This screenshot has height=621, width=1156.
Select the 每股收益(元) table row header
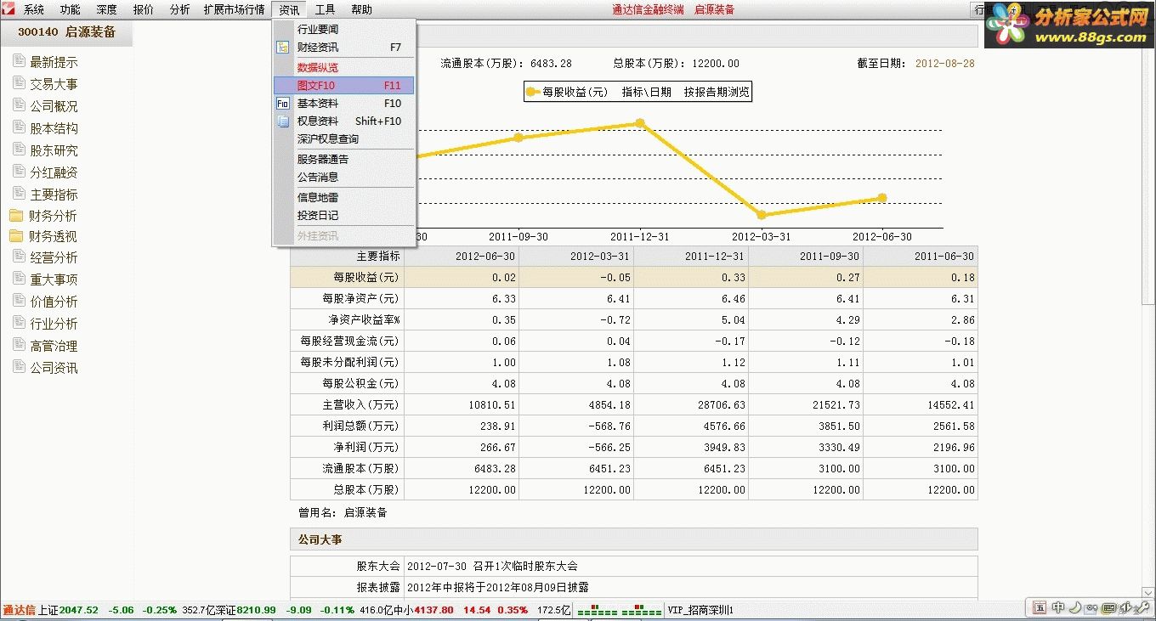point(348,277)
